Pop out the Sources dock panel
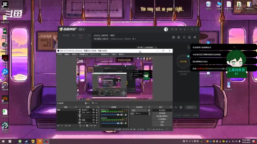 click(98, 107)
